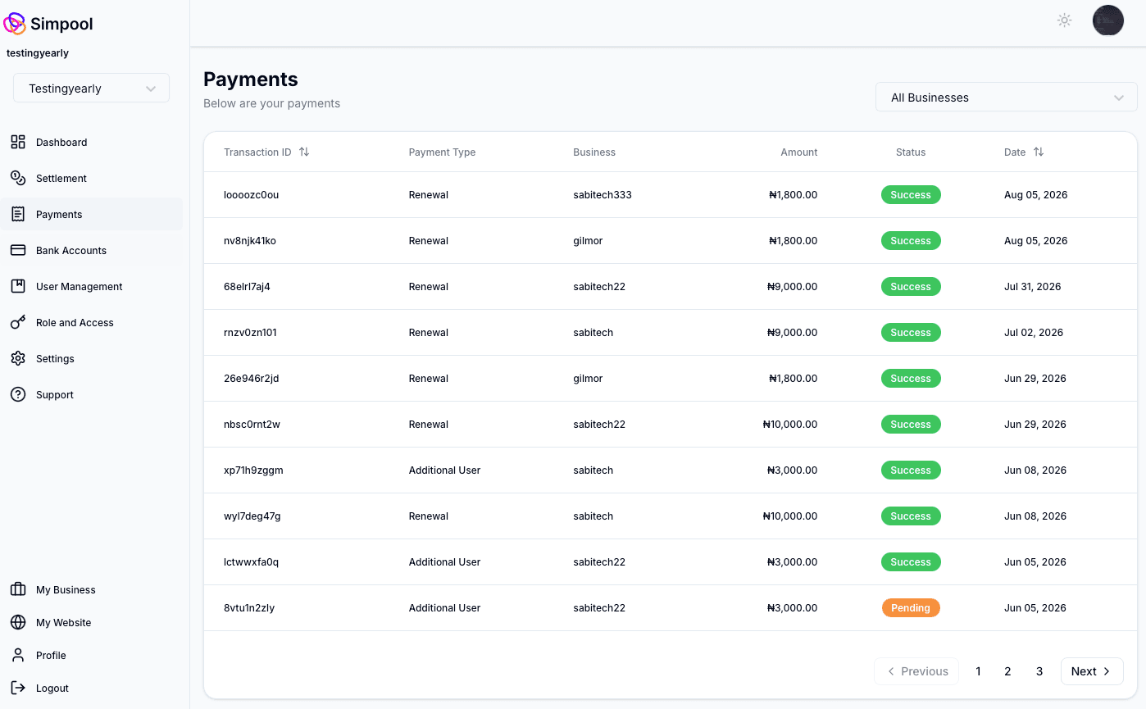Viewport: 1146px width, 709px height.
Task: Click the Payments page heading
Action: click(251, 79)
